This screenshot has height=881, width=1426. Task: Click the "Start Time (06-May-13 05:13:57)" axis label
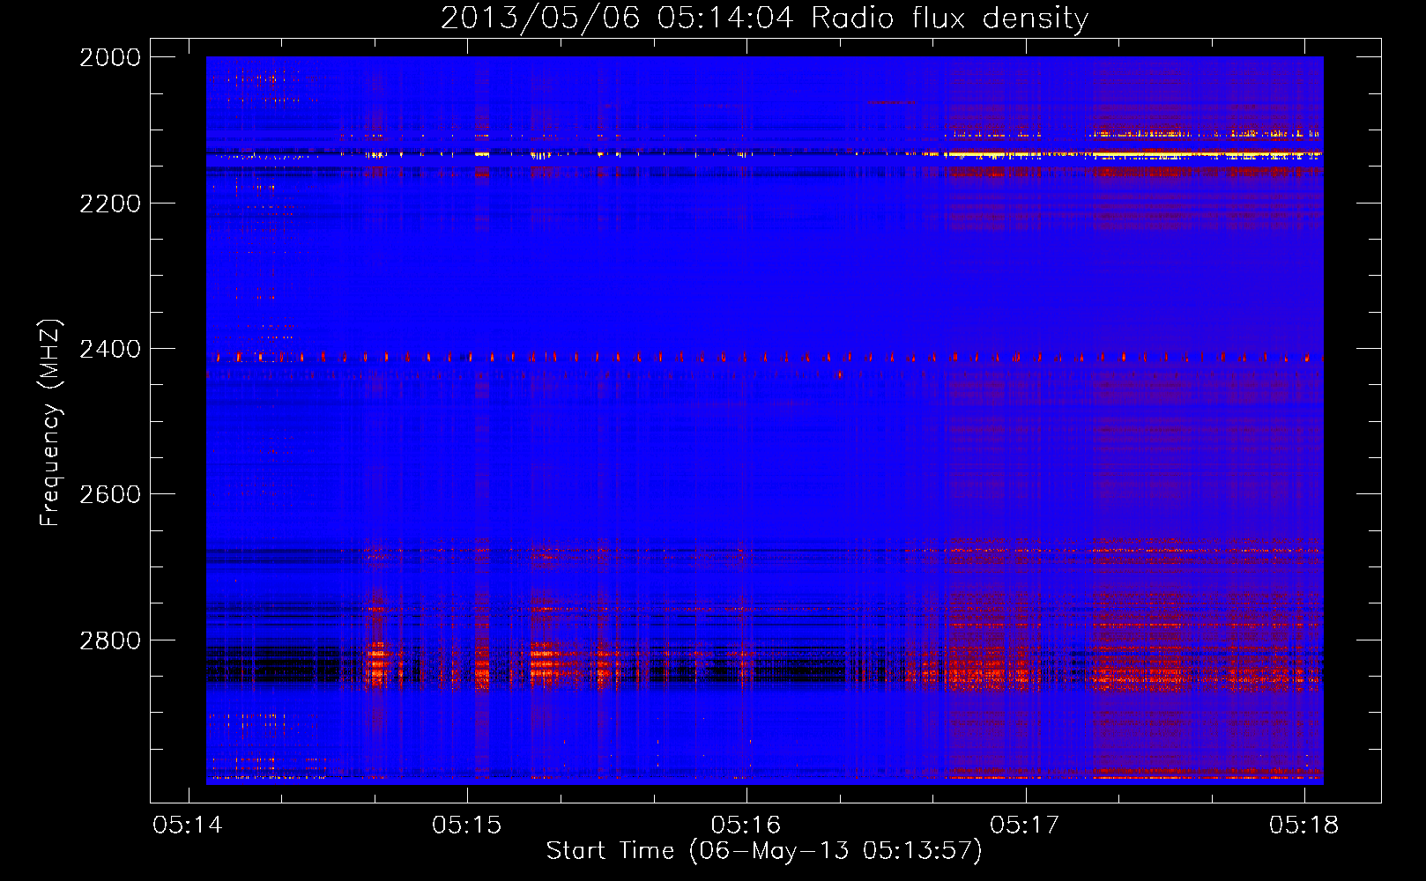pos(764,851)
